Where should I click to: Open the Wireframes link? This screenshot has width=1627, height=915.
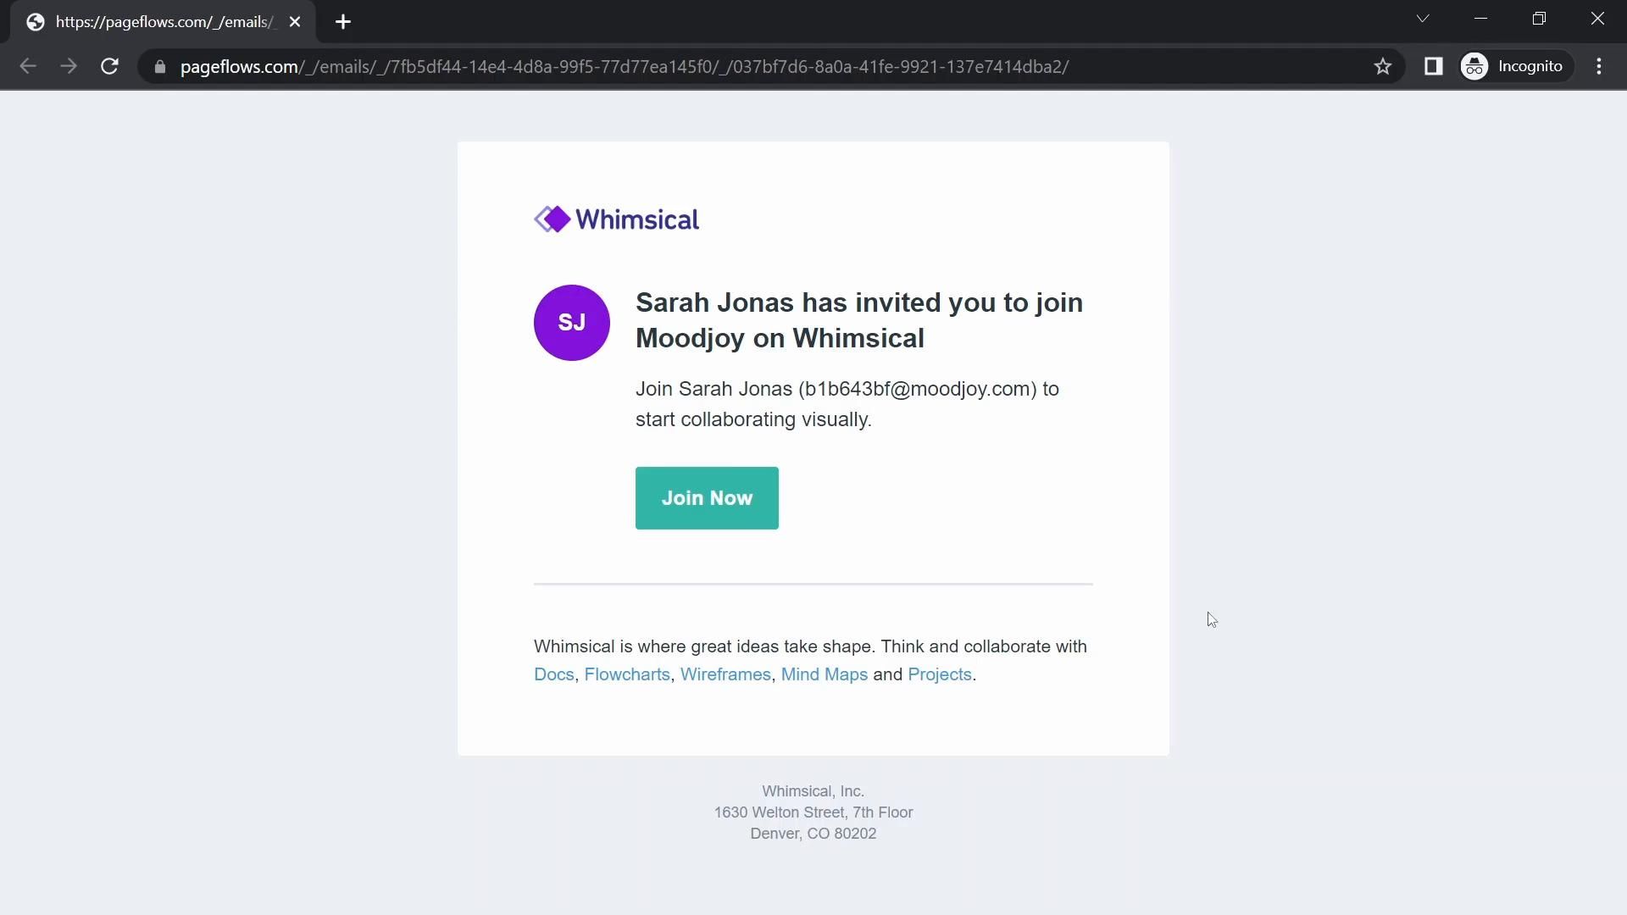tap(725, 674)
